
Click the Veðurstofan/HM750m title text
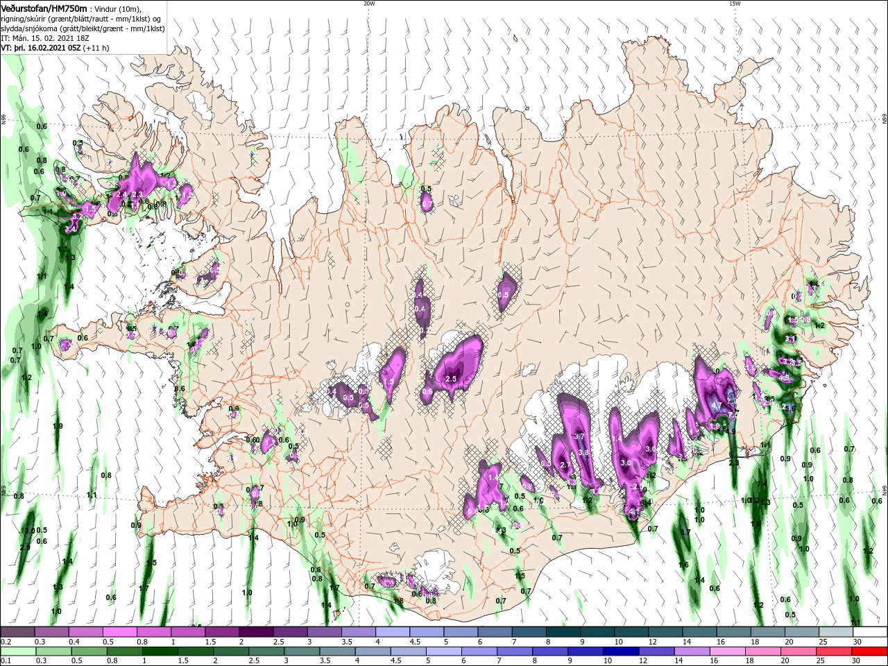pos(44,8)
